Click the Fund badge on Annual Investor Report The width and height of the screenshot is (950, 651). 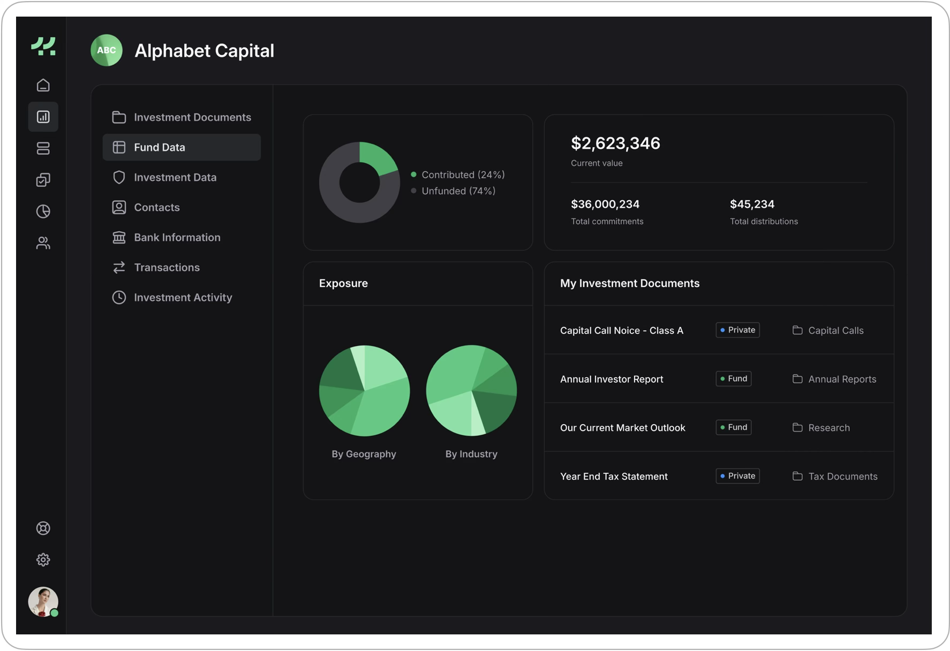733,379
